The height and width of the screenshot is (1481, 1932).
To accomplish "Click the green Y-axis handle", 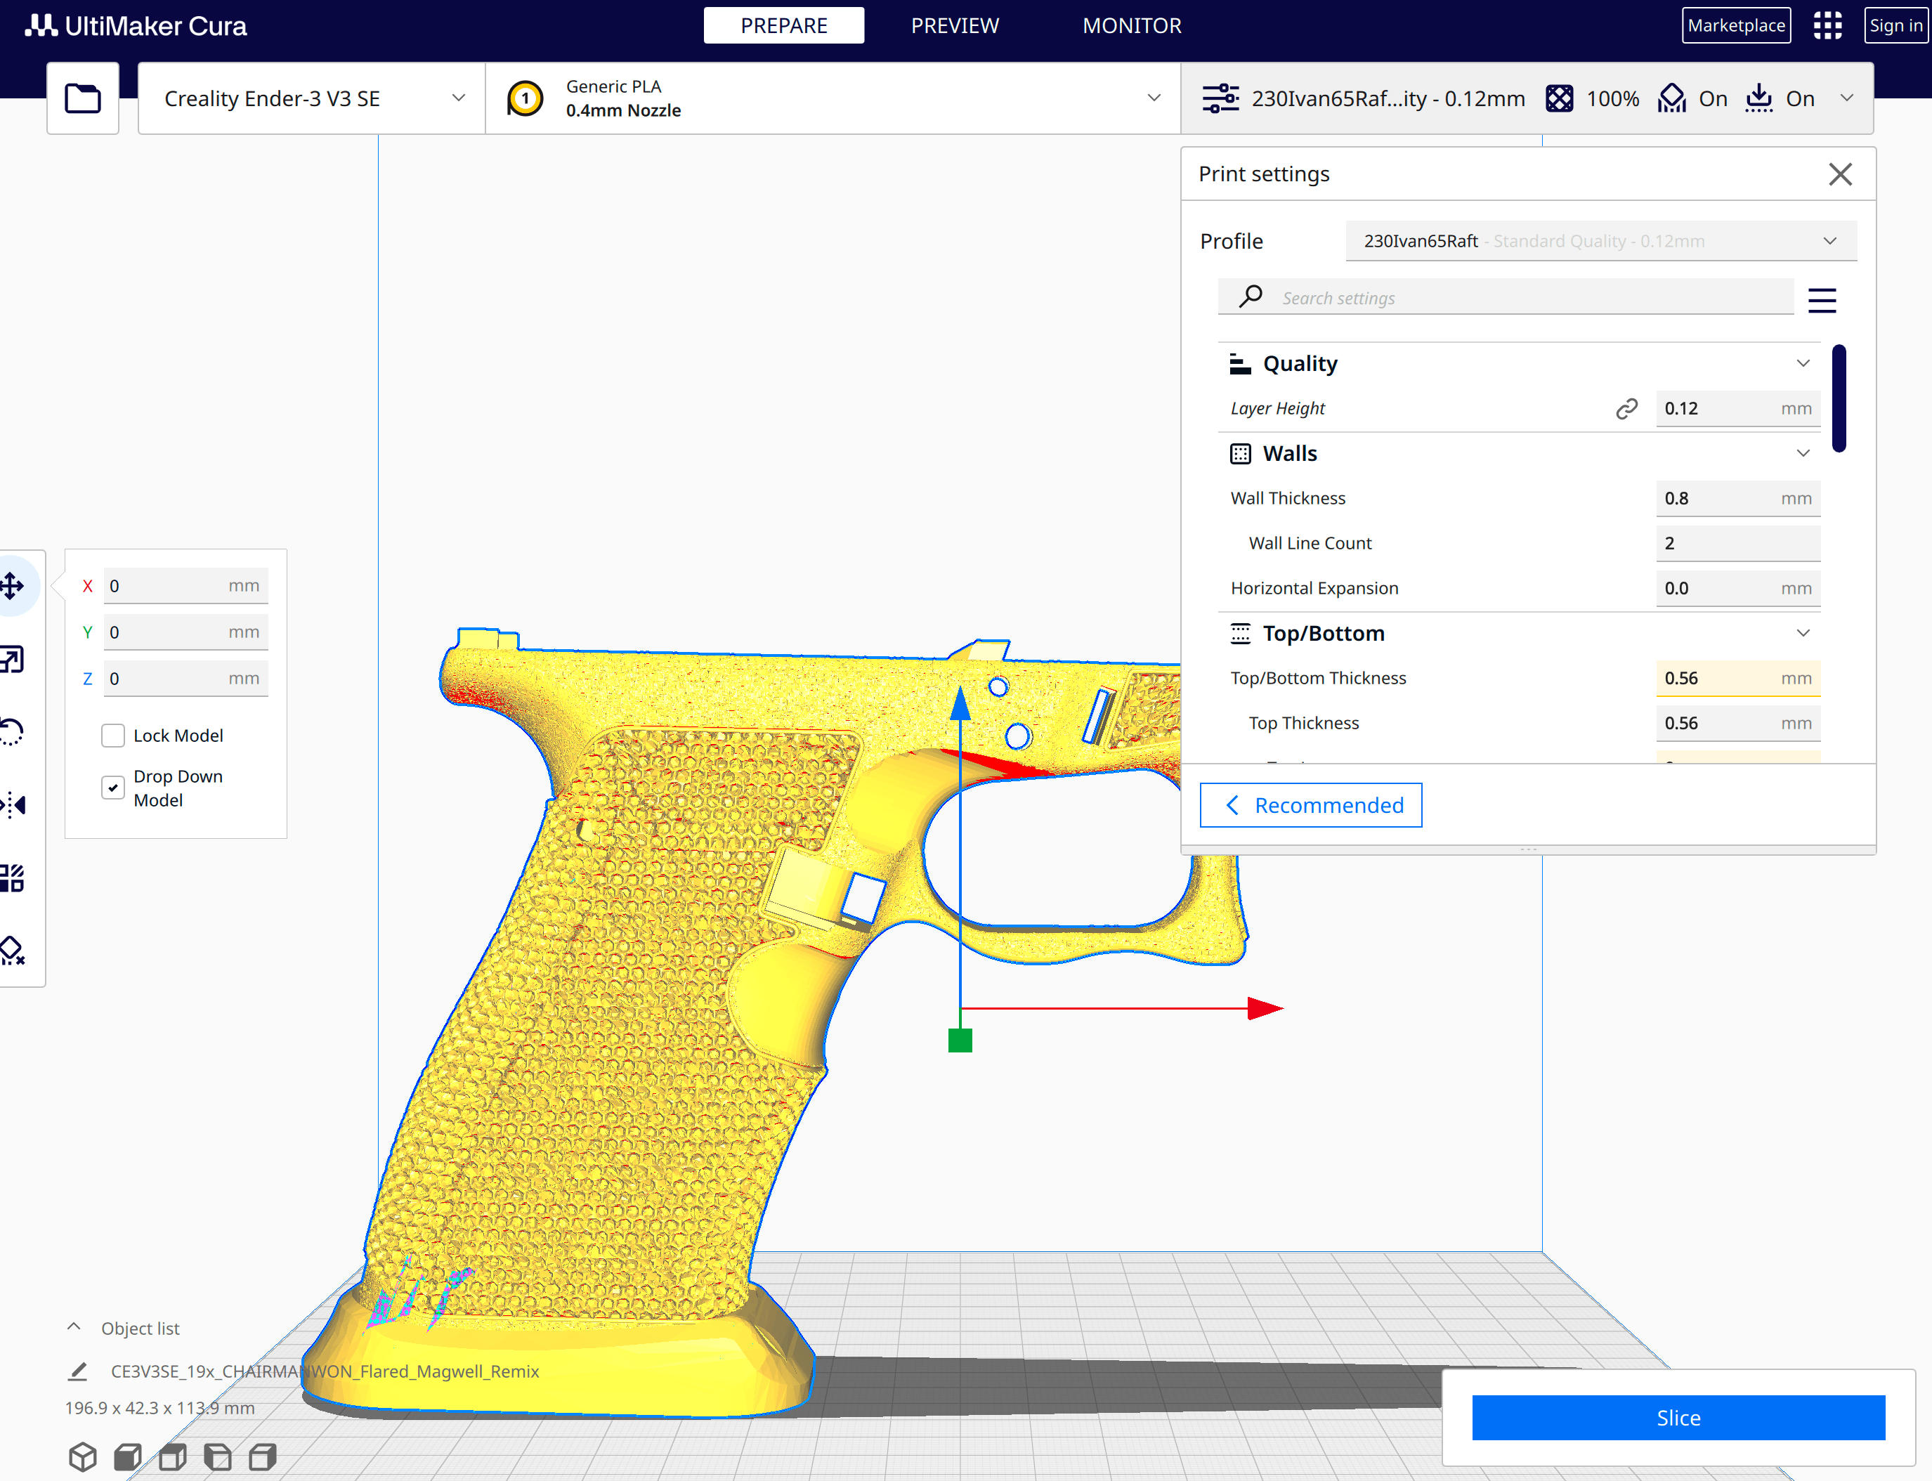I will (x=960, y=1040).
